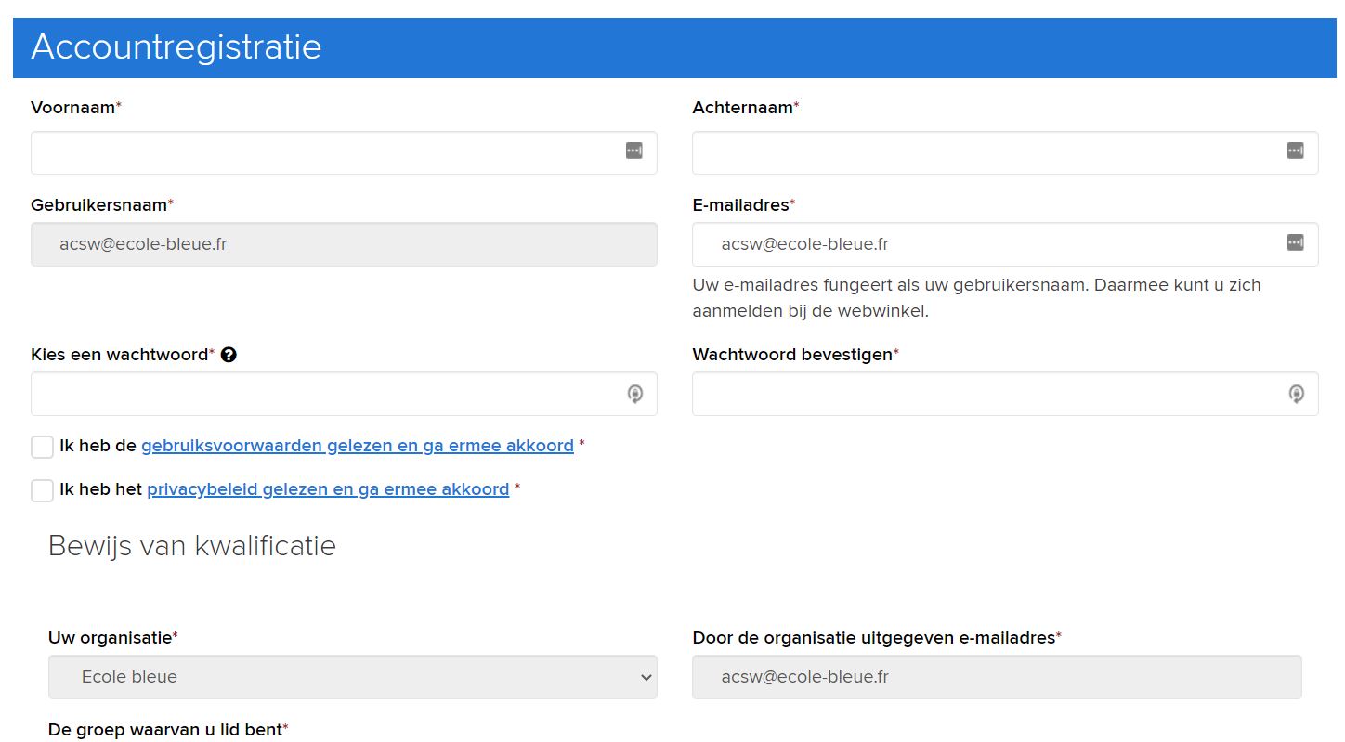Click the autofill icon in Achternaam field

tap(1295, 150)
